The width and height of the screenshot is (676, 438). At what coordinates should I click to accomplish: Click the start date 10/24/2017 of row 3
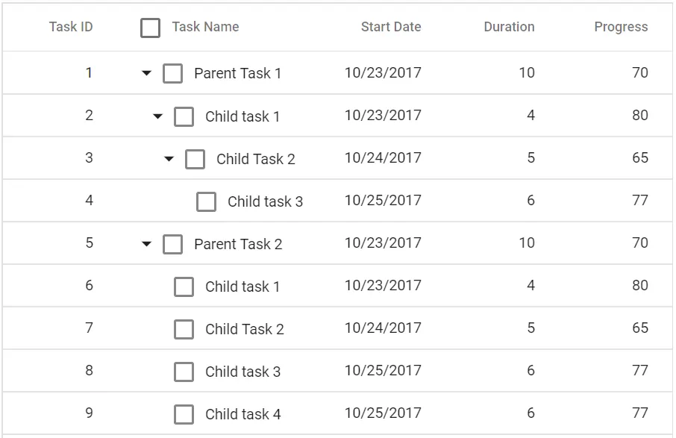click(x=382, y=158)
